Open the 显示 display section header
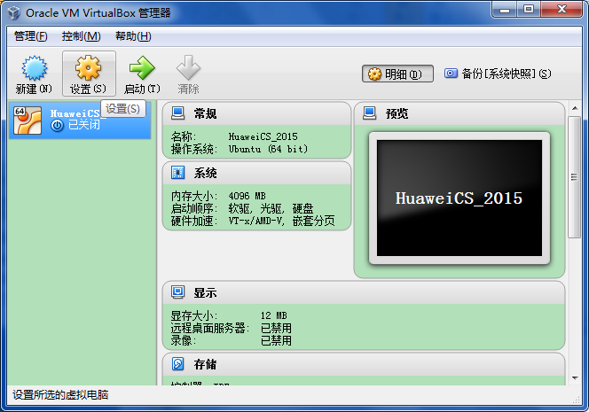The width and height of the screenshot is (589, 412). [364, 292]
